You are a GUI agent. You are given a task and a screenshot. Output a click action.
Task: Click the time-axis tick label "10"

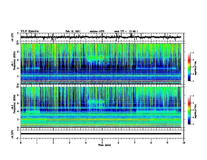point(184,143)
